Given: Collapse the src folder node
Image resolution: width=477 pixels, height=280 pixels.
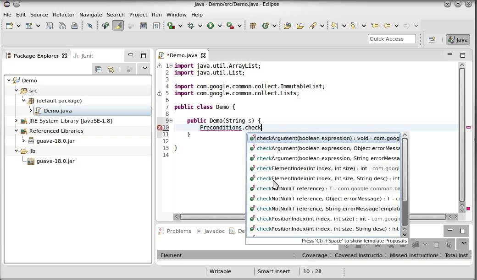Looking at the screenshot, I should click(x=17, y=91).
